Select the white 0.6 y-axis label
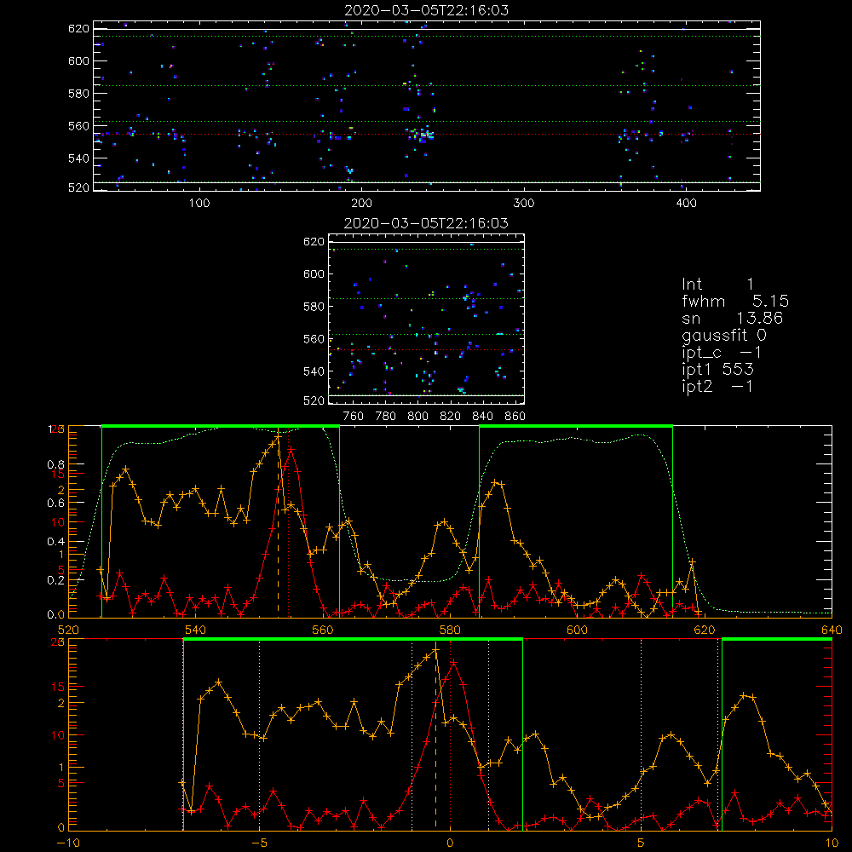852x852 pixels. coord(56,504)
